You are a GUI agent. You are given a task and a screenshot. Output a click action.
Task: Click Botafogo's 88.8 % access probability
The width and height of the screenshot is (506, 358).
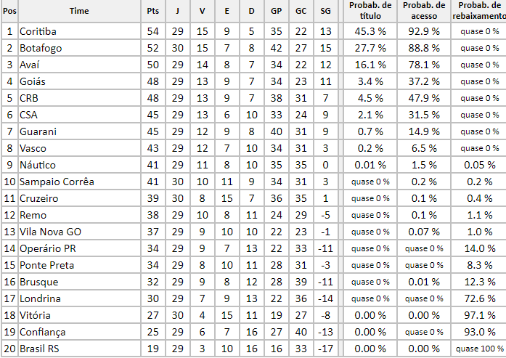point(424,48)
